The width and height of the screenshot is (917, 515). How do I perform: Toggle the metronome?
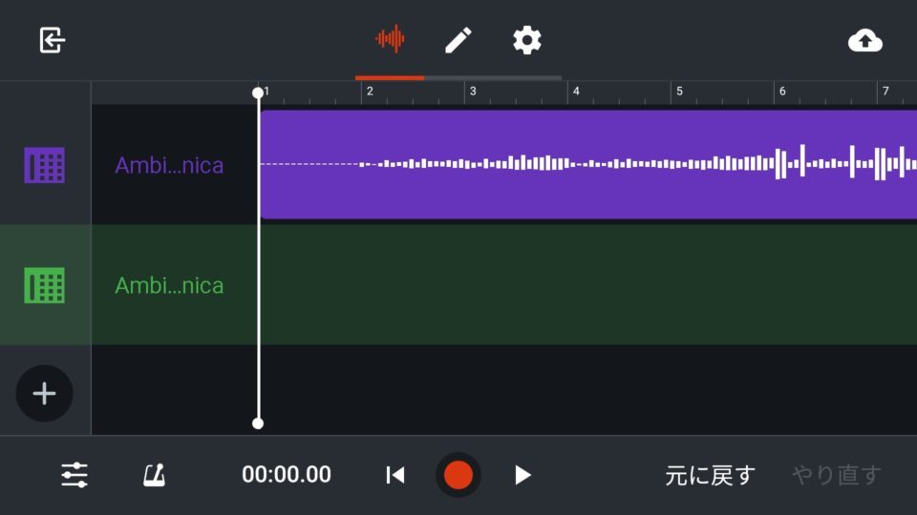[x=155, y=475]
